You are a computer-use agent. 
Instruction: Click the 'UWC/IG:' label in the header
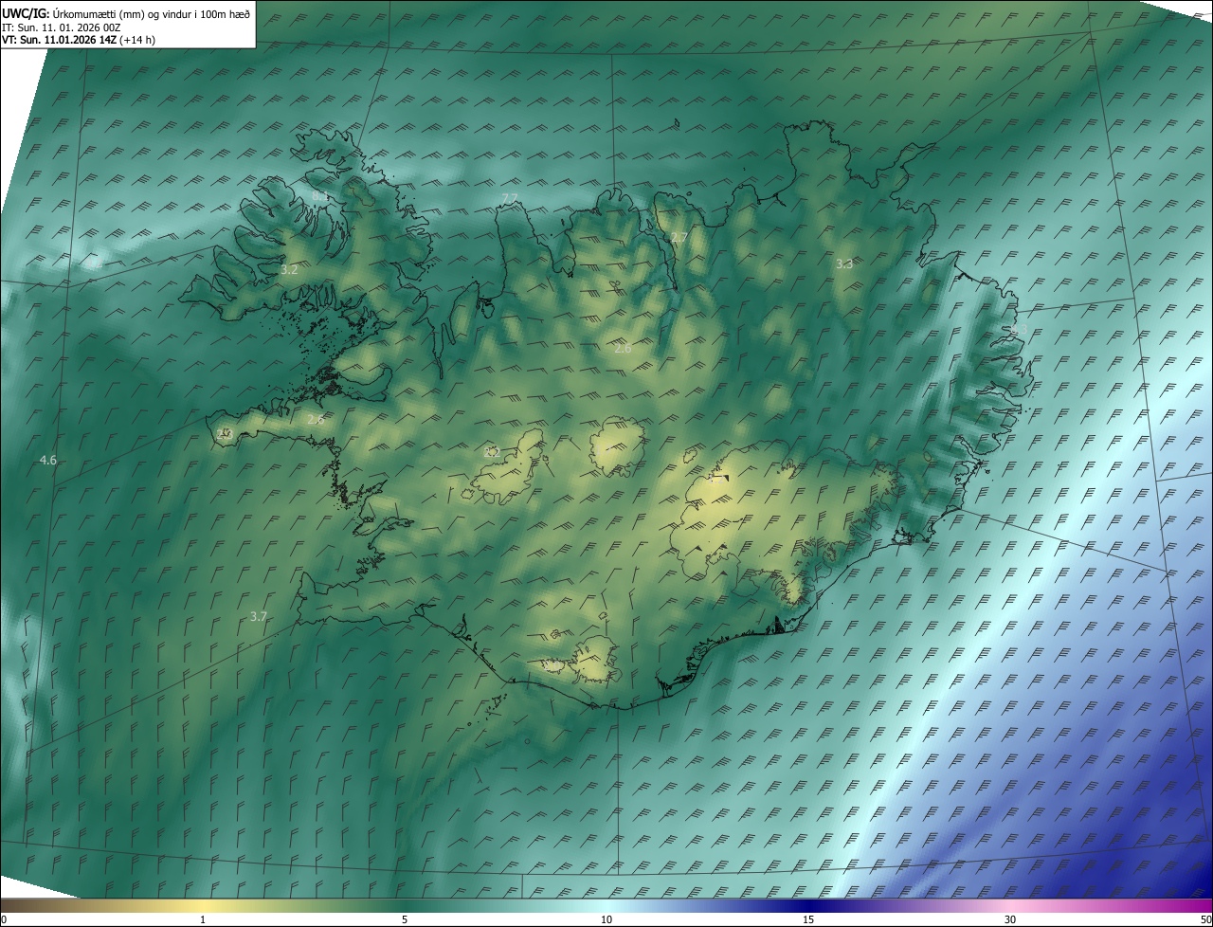click(x=26, y=13)
